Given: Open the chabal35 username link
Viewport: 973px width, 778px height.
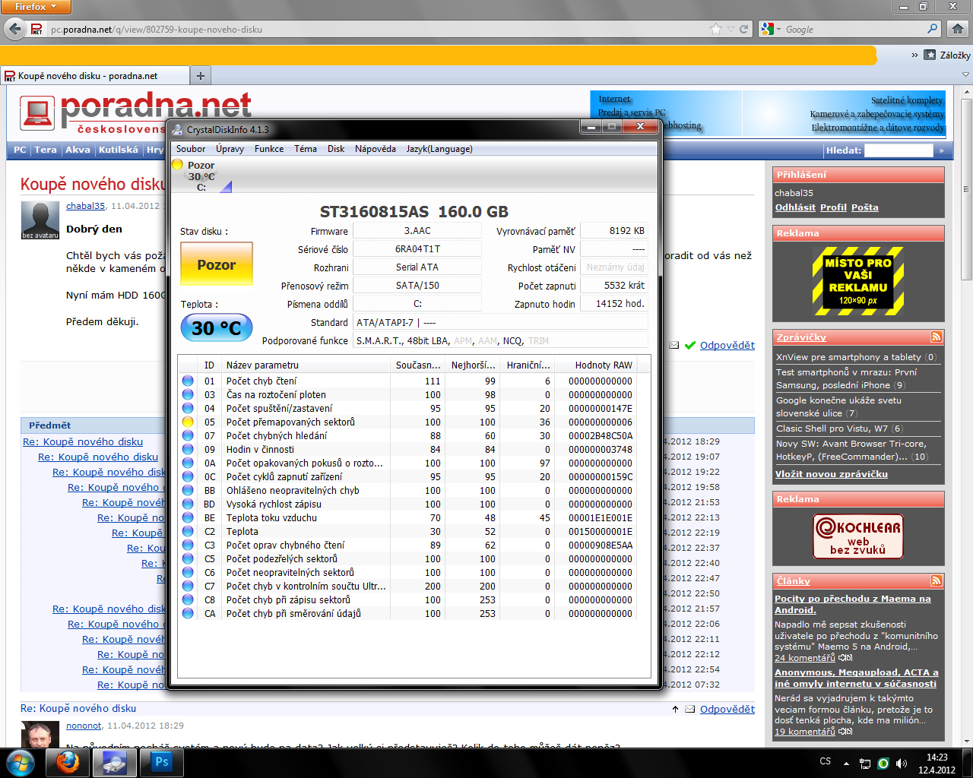Looking at the screenshot, I should 86,206.
